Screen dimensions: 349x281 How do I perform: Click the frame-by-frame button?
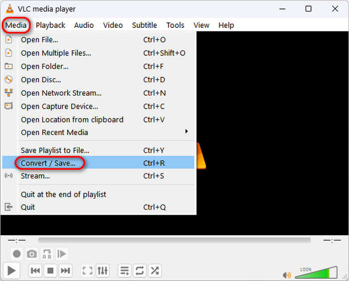62,254
